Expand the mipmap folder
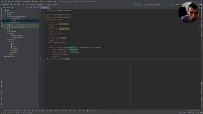Image resolution: width=203 pixels, height=114 pixels. 7,40
